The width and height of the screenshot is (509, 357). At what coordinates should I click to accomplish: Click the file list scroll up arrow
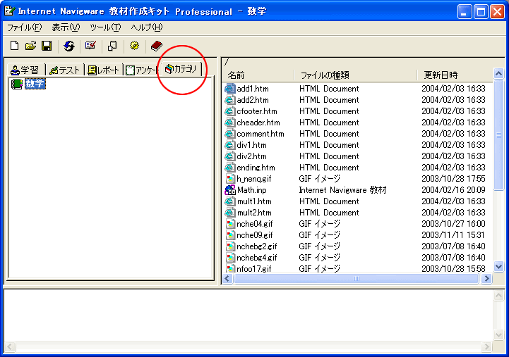pyautogui.click(x=498, y=74)
